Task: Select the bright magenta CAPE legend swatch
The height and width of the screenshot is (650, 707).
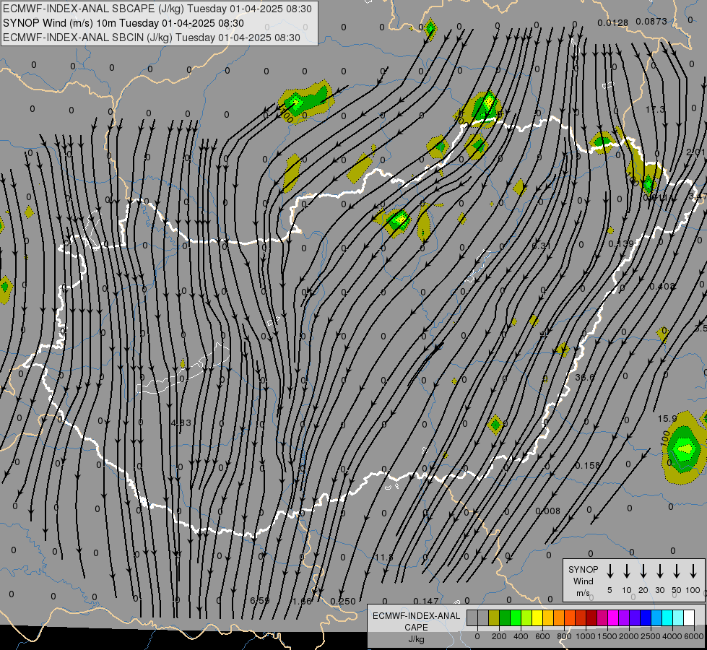Action: [x=613, y=618]
